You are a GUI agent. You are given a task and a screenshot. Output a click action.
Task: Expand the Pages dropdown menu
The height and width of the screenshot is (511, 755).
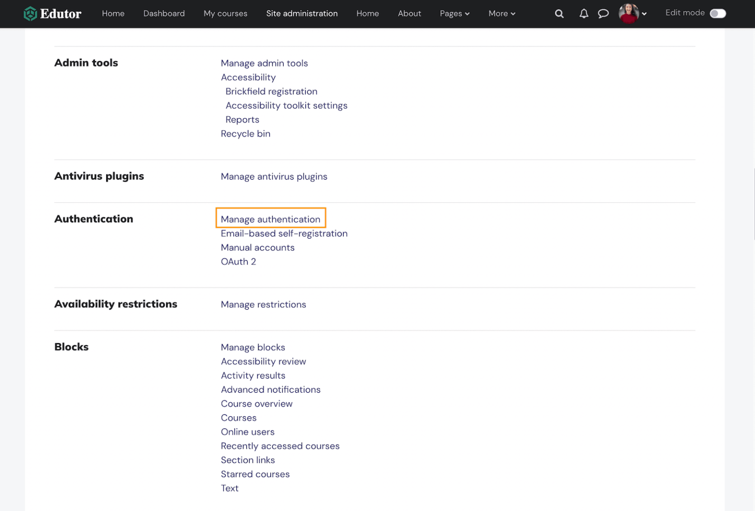coord(454,13)
